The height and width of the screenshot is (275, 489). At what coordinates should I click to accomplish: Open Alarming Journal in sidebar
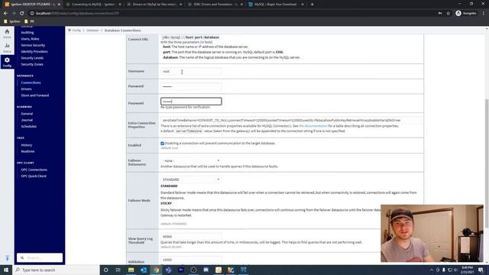(x=27, y=120)
